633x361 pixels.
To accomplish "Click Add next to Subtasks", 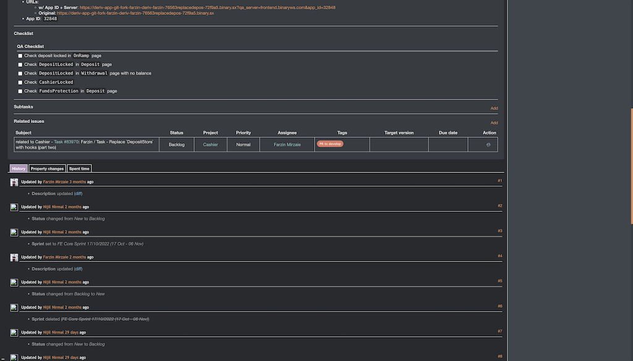I will click(x=493, y=107).
